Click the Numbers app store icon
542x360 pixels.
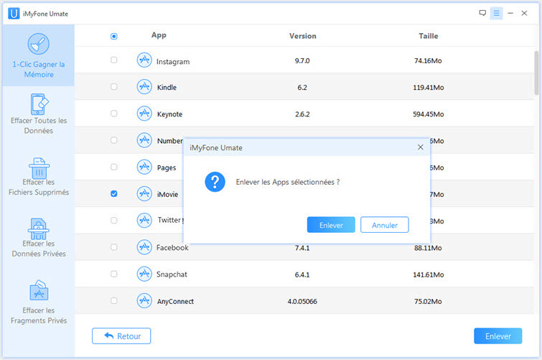click(144, 140)
